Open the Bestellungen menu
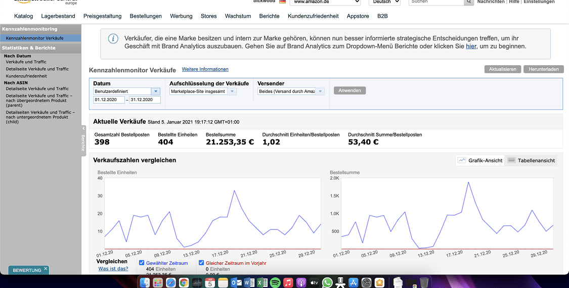Viewport: 569px width, 288px height. 146,16
